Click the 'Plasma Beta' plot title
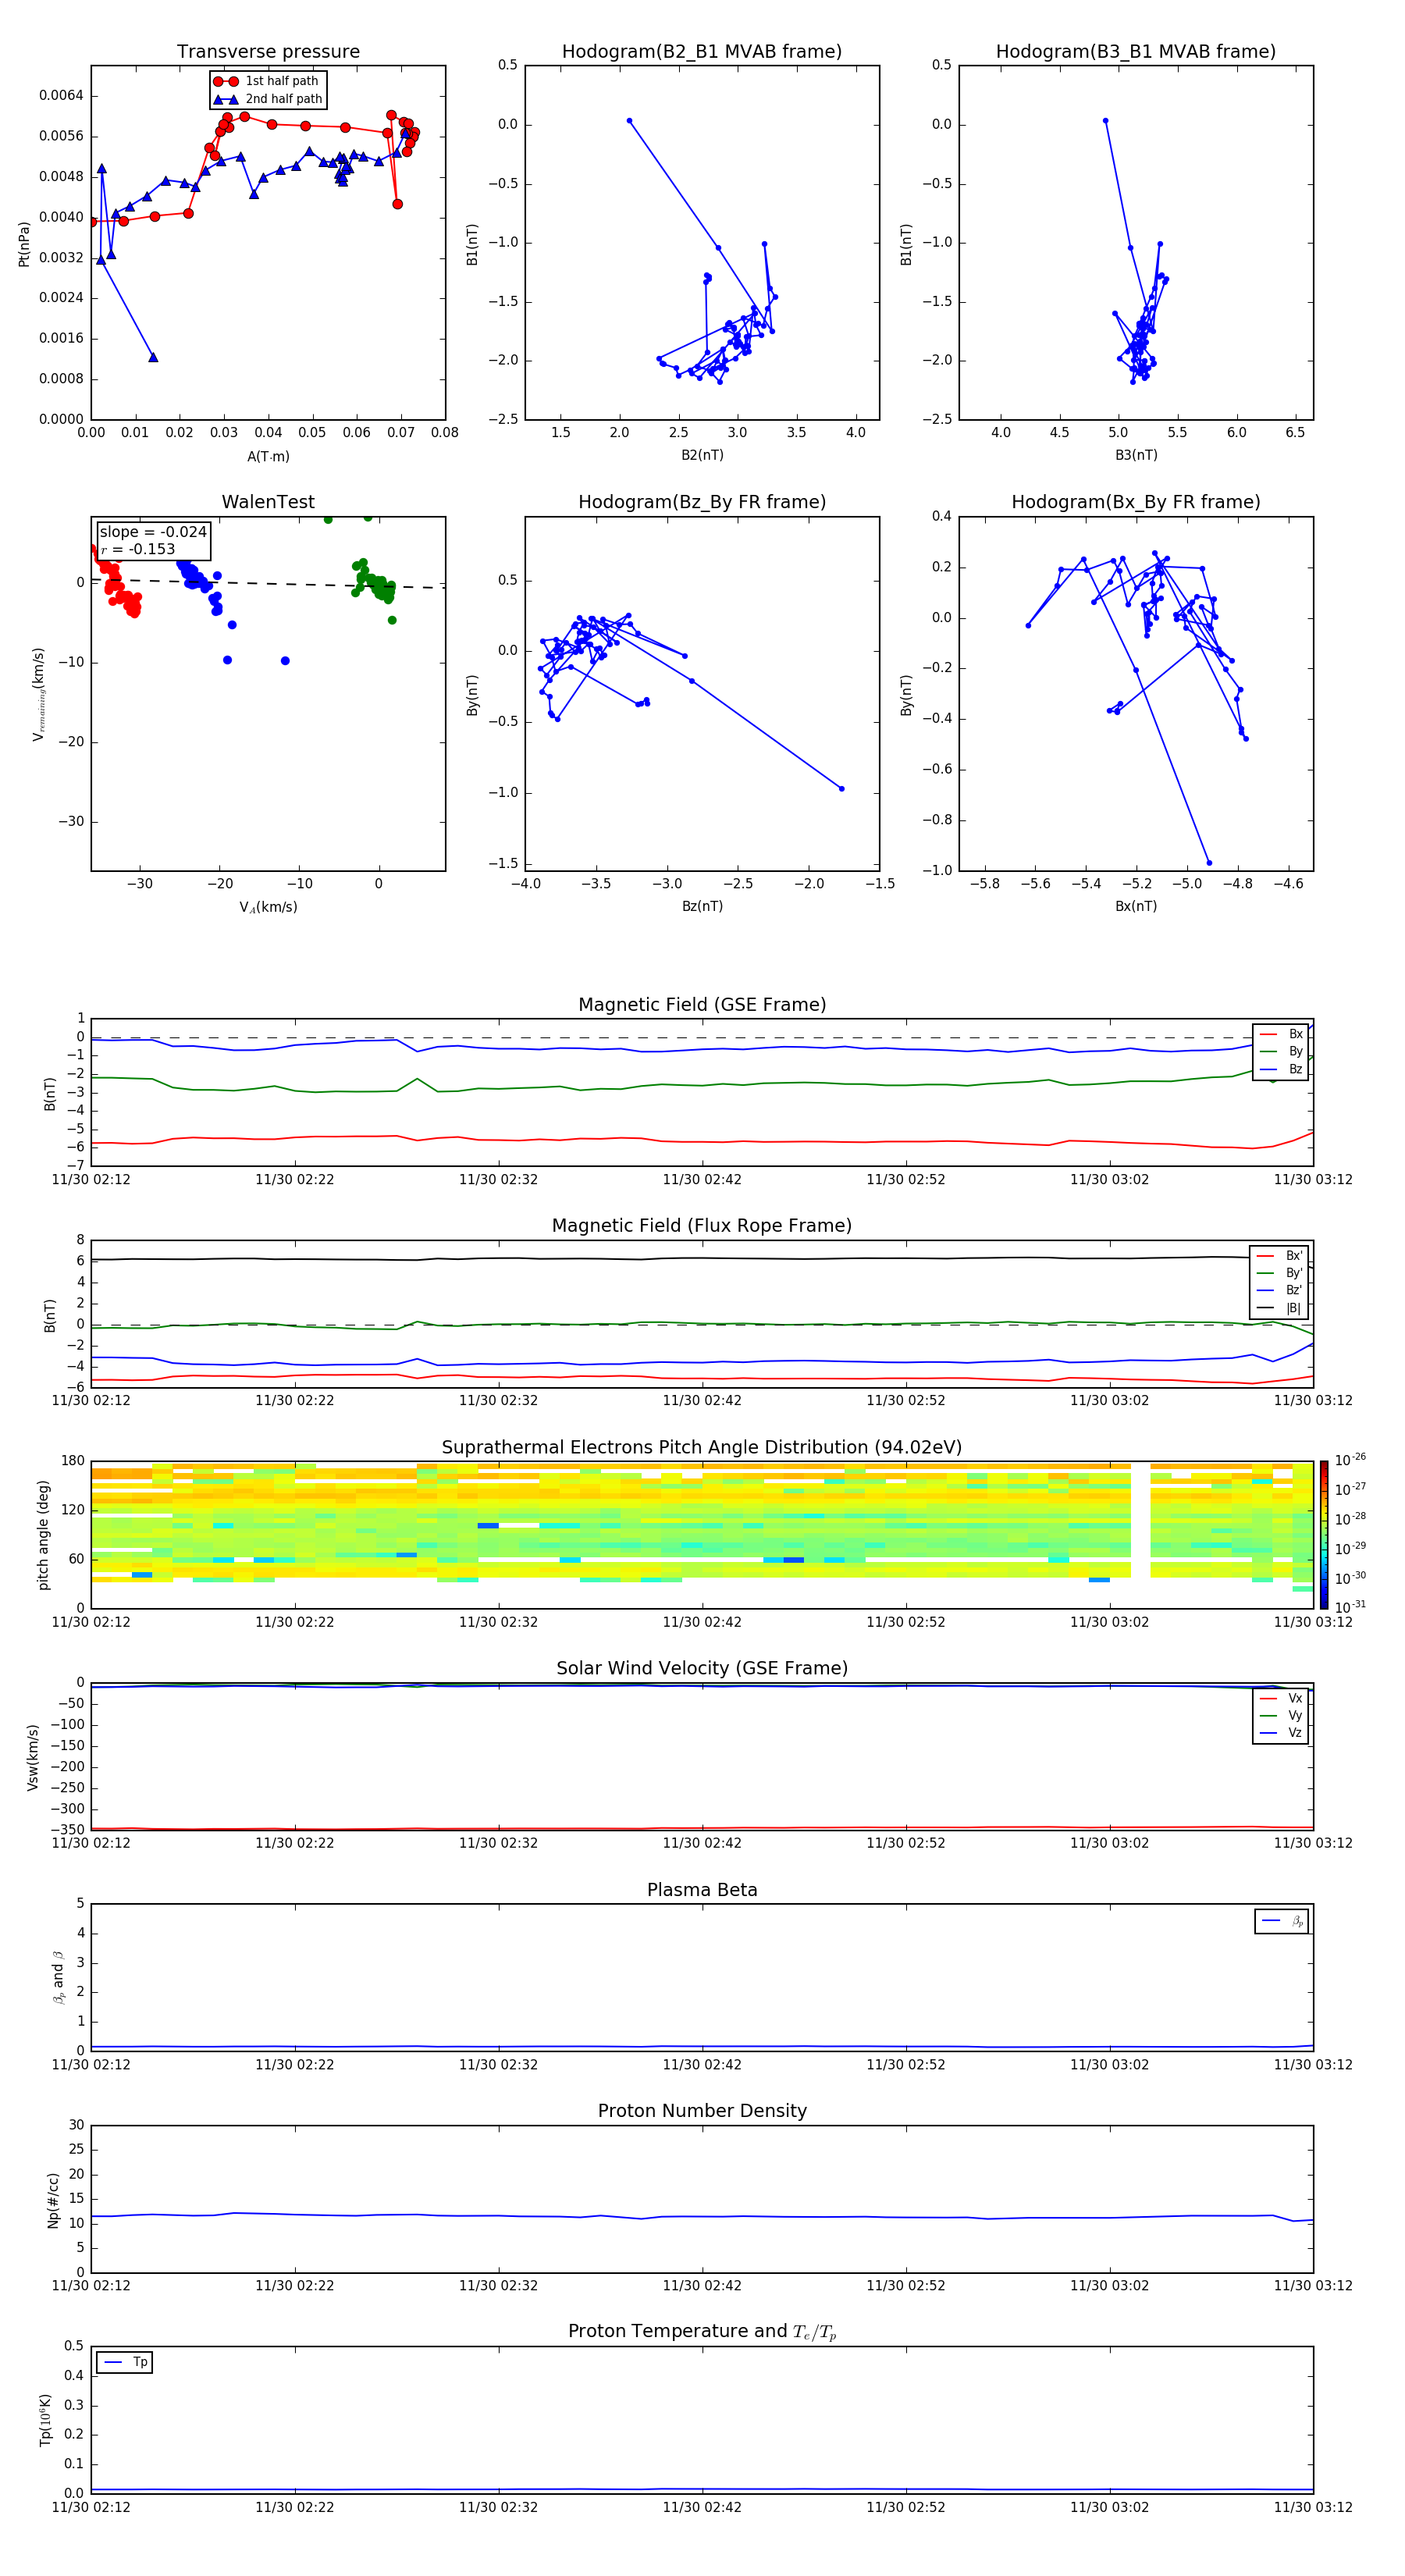The image size is (1405, 2576). (x=702, y=1890)
